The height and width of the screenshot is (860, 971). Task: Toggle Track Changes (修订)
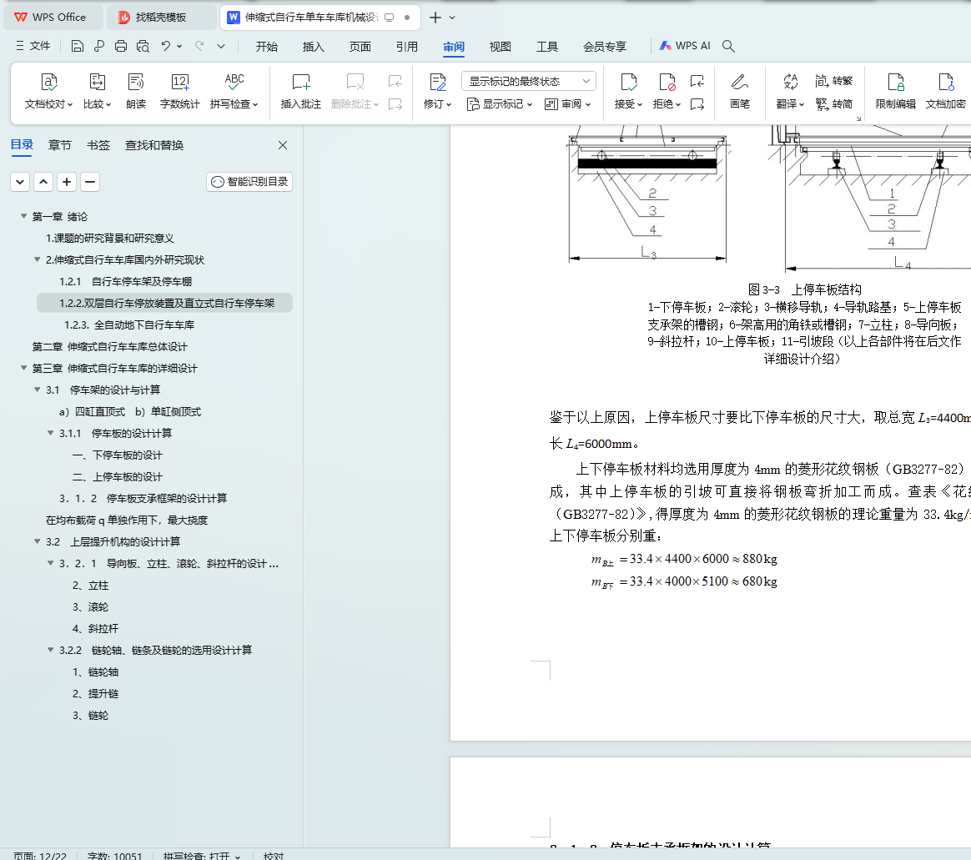pos(437,91)
